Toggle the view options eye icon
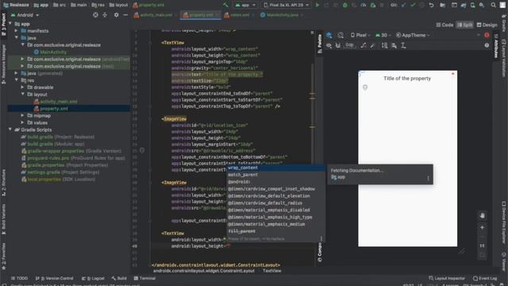508x286 pixels. [329, 45]
